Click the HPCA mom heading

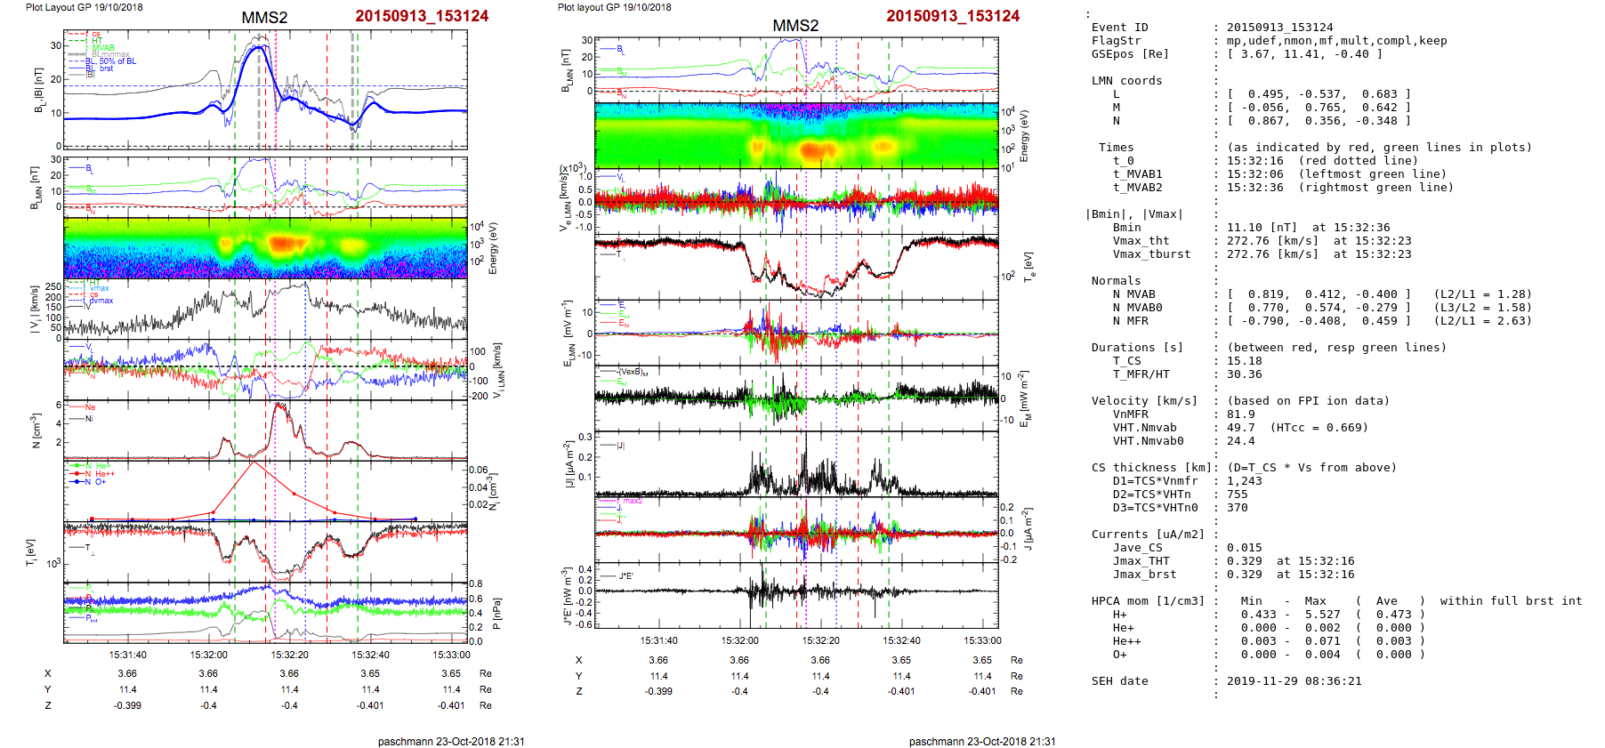coord(1148,601)
